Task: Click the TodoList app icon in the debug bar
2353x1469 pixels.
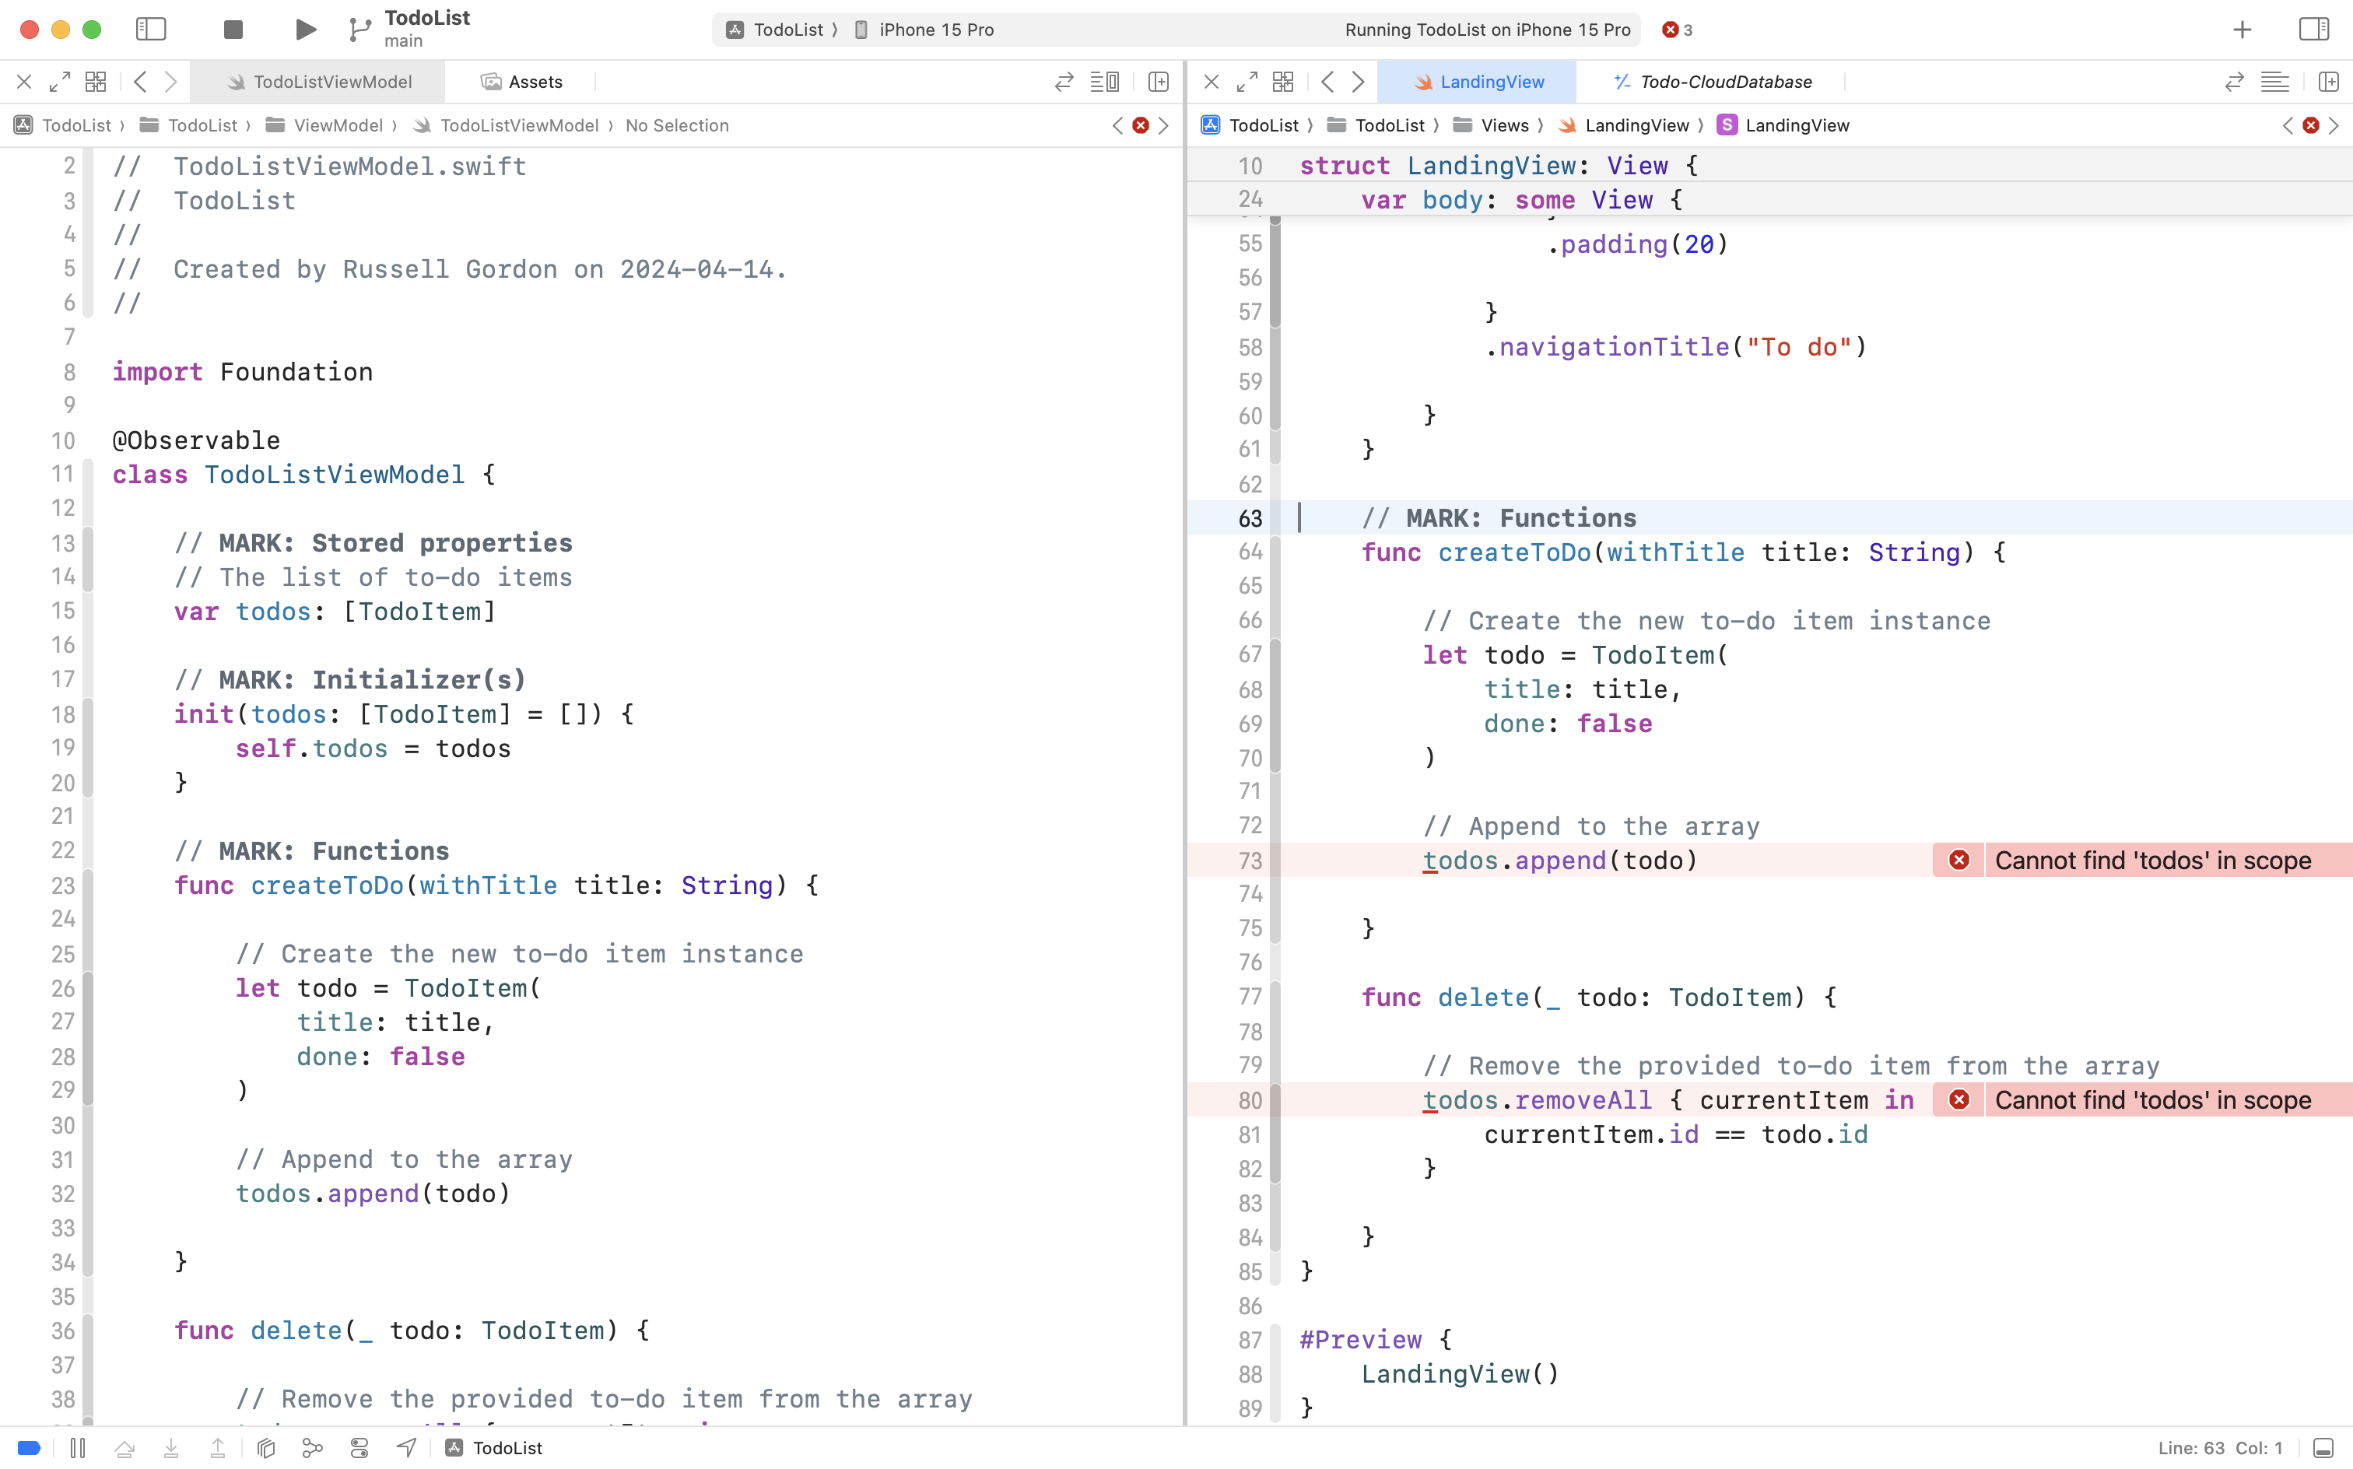Action: (x=453, y=1448)
